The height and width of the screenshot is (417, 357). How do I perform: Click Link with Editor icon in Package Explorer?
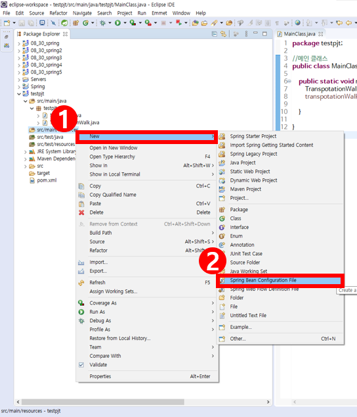coord(224,34)
